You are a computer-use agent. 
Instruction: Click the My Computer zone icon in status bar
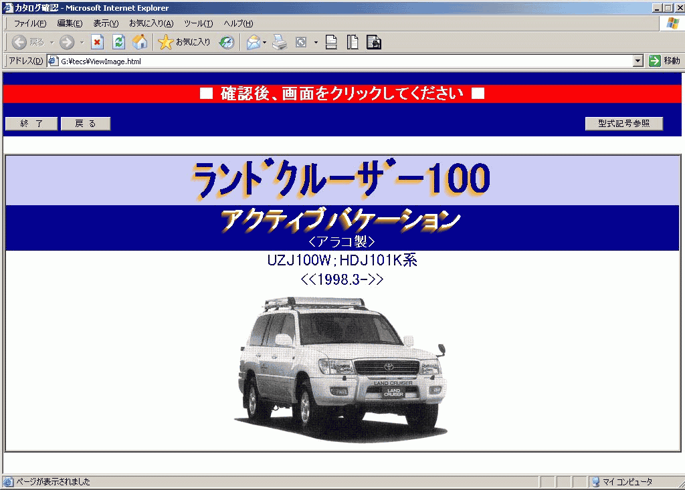coord(596,482)
